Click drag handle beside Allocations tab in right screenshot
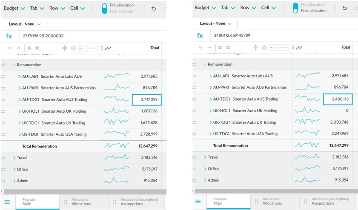Image resolution: width=358 pixels, height=210 pixels. coord(257,201)
